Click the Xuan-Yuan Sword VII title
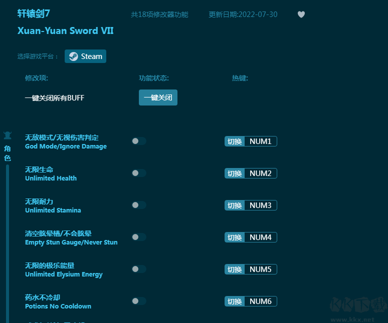Viewport: 388px width, 323px height. click(x=65, y=31)
